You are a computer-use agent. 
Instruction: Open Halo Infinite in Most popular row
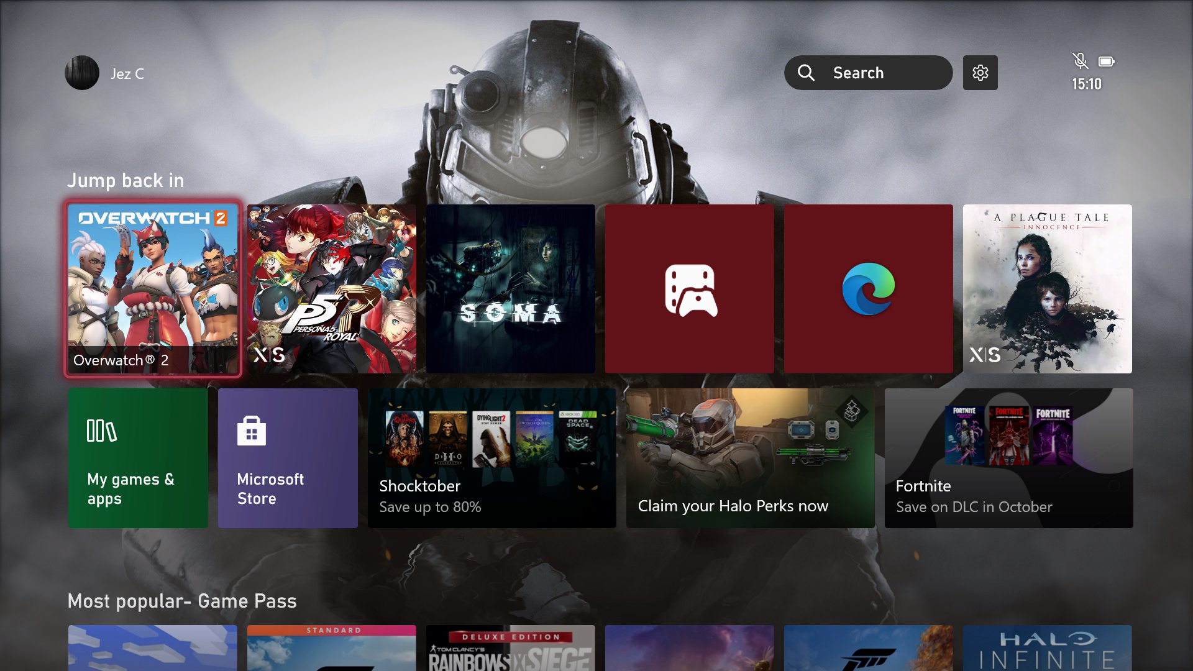(x=1047, y=648)
